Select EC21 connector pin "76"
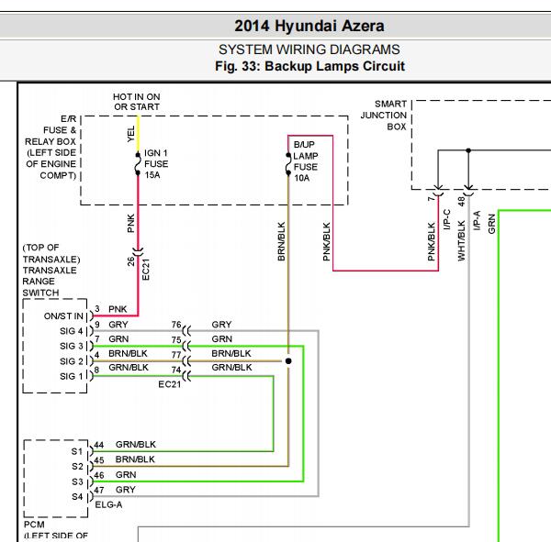 [x=176, y=325]
